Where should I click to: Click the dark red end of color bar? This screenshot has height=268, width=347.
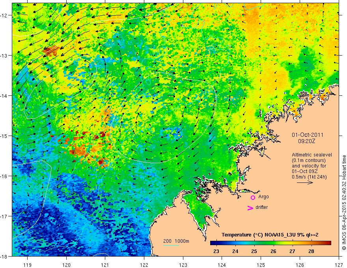(x=328, y=243)
